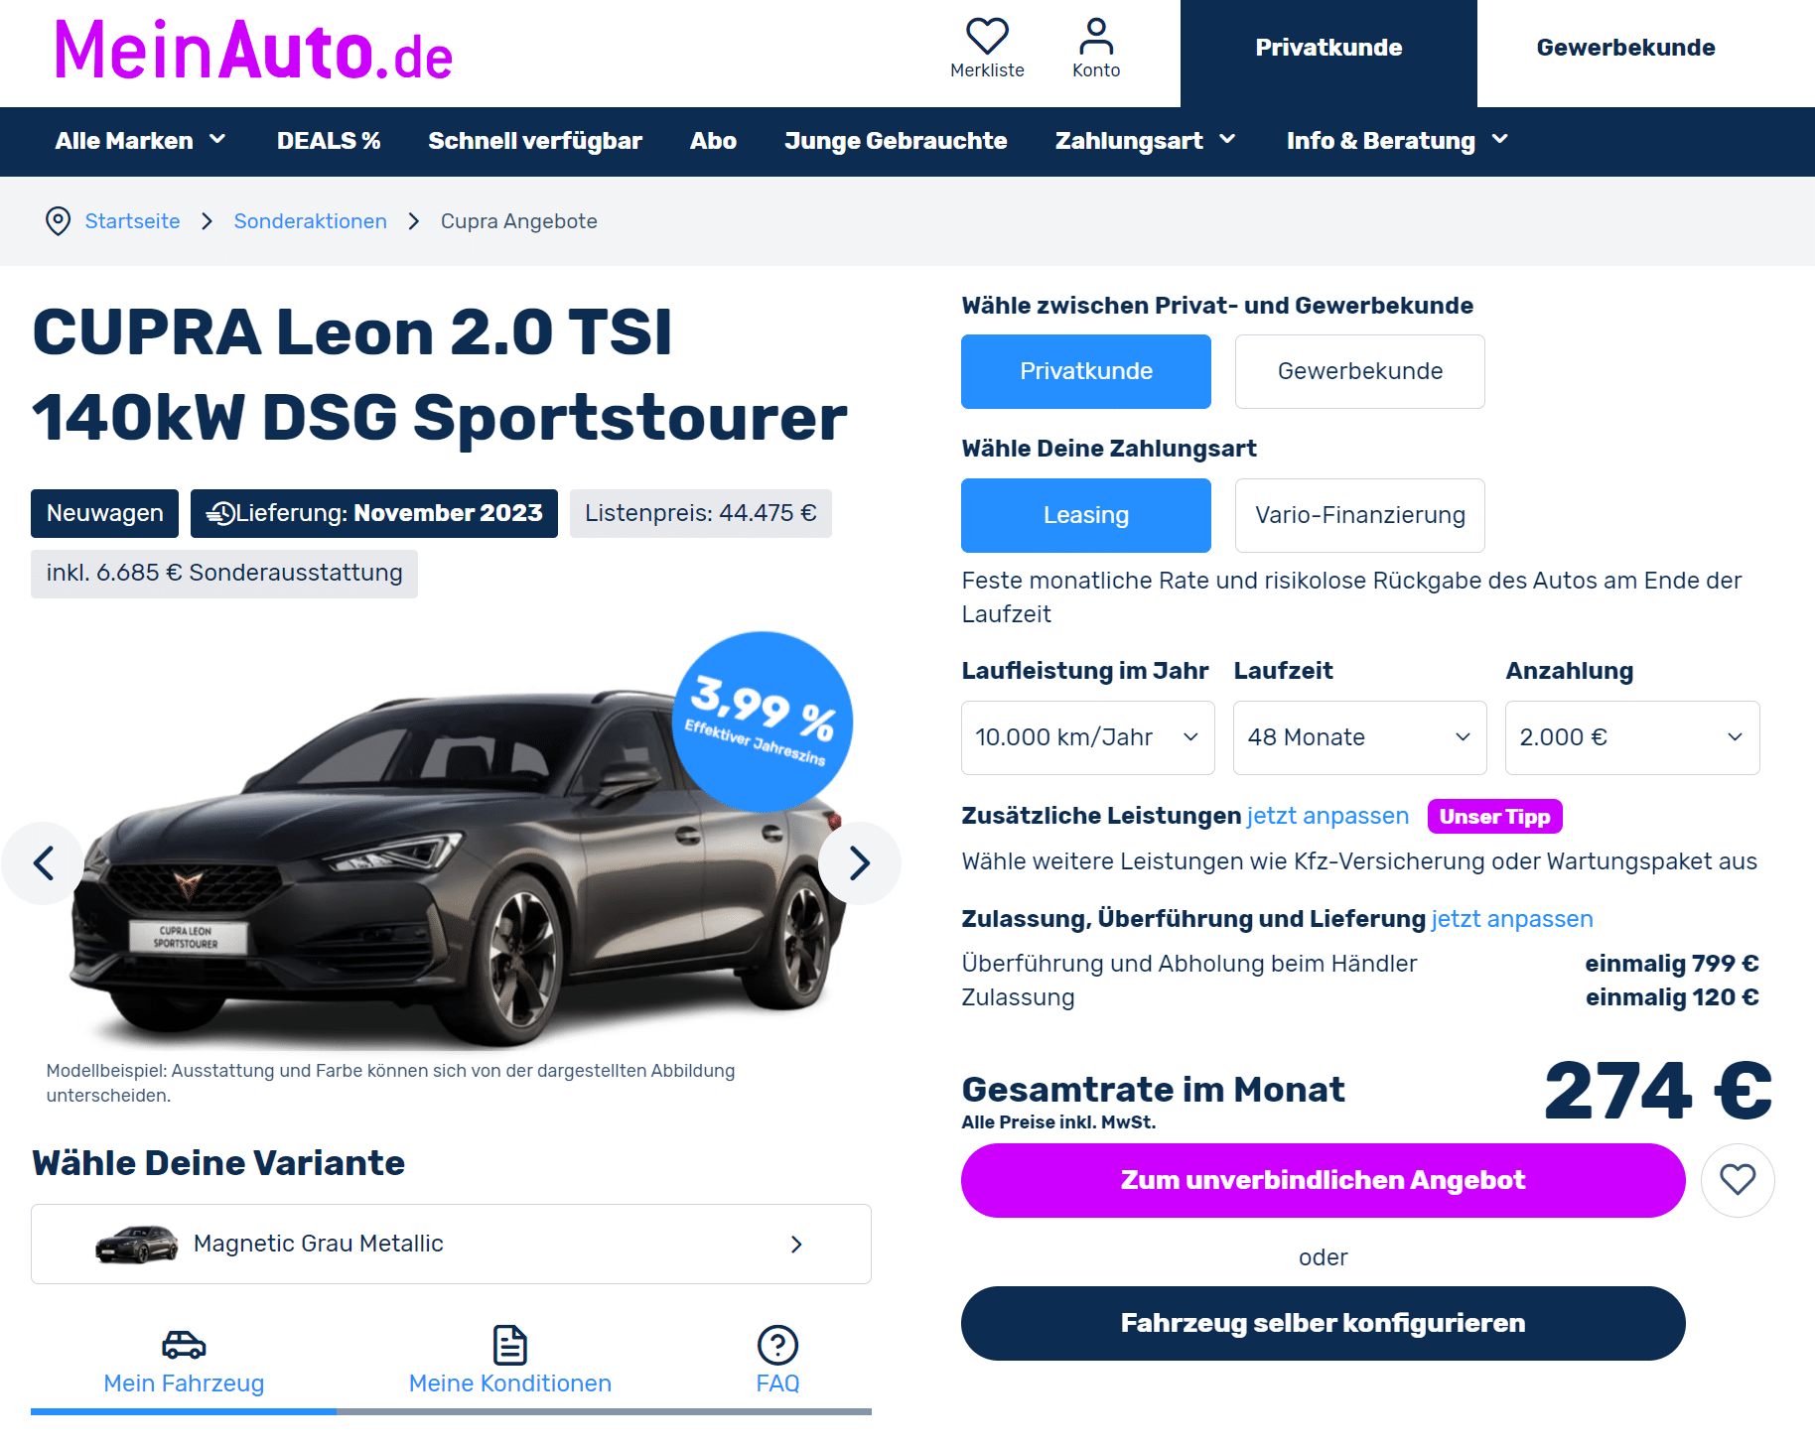Click Zum unverbindlichen Angebot button

(x=1323, y=1180)
